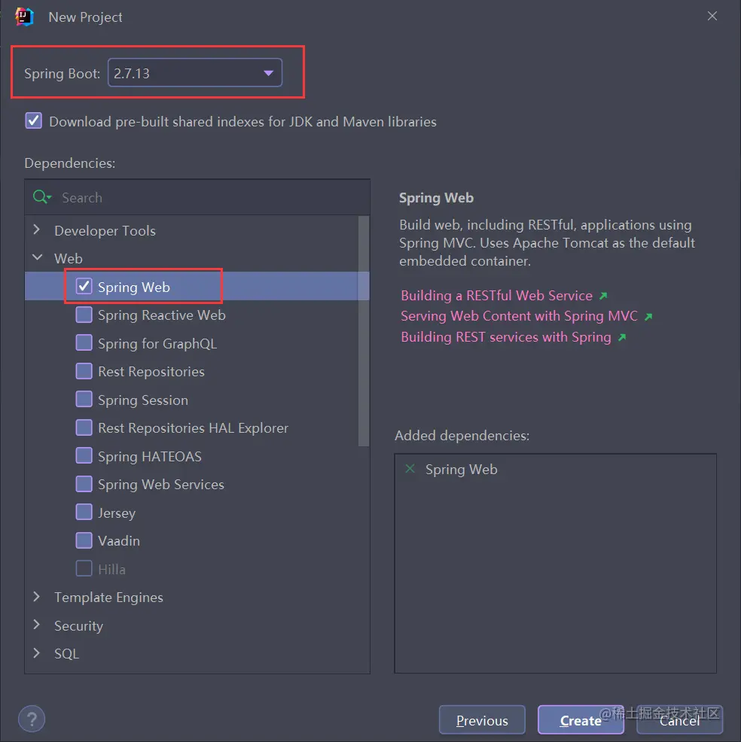Click the IntelliJ IDEA logo in title bar
The height and width of the screenshot is (742, 741).
[23, 16]
